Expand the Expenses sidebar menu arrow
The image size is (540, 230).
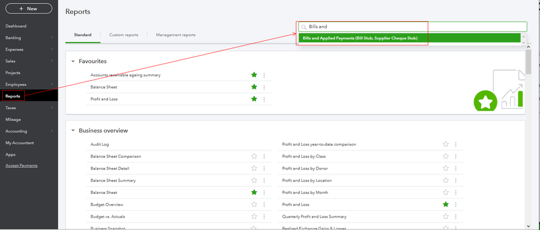point(52,49)
